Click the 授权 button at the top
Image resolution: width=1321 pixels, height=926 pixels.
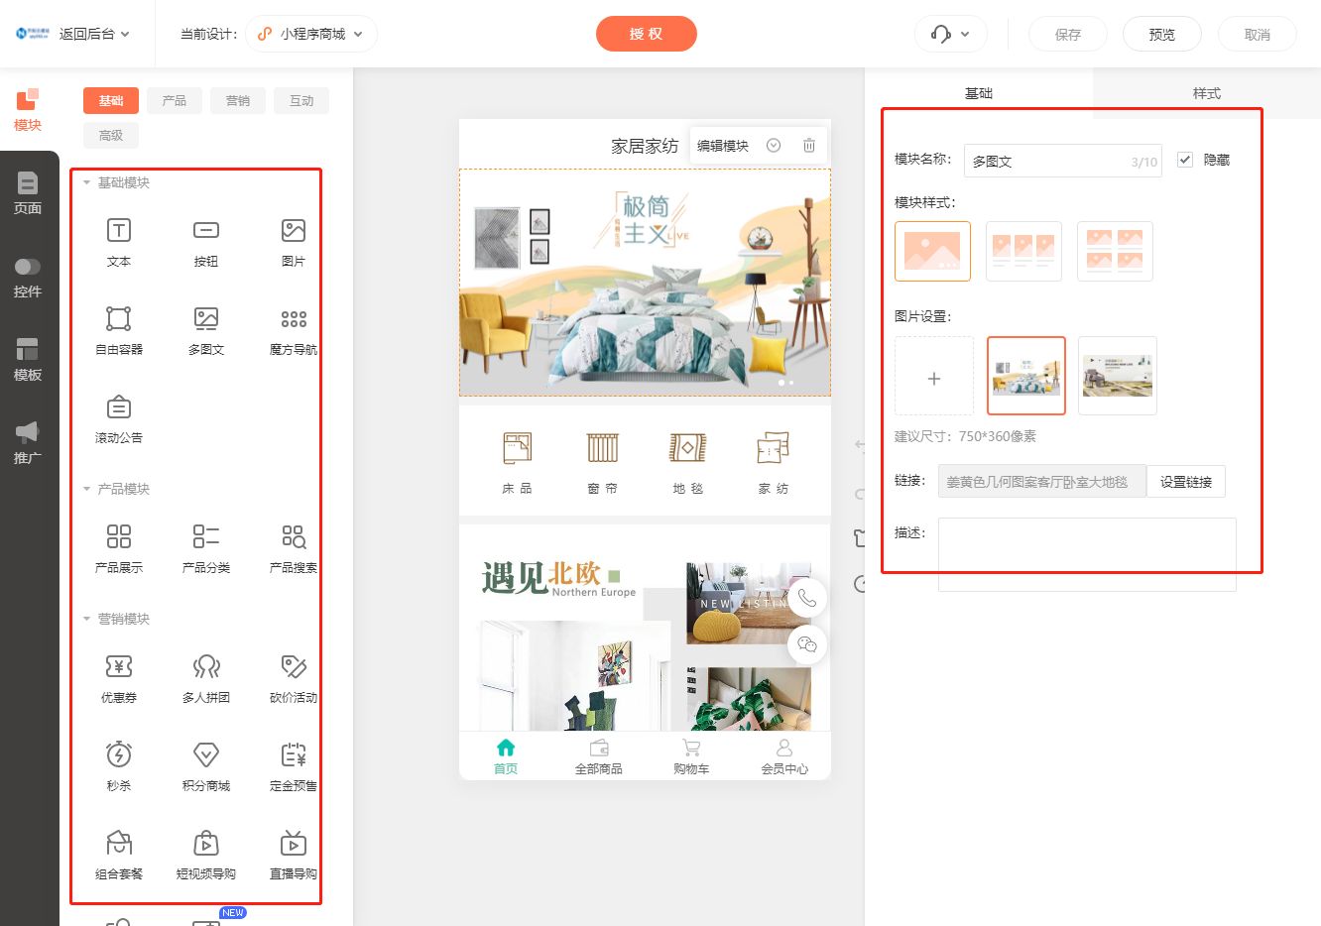point(646,33)
